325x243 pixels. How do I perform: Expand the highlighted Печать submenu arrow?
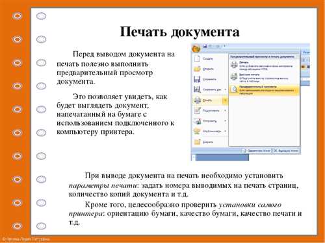225,100
